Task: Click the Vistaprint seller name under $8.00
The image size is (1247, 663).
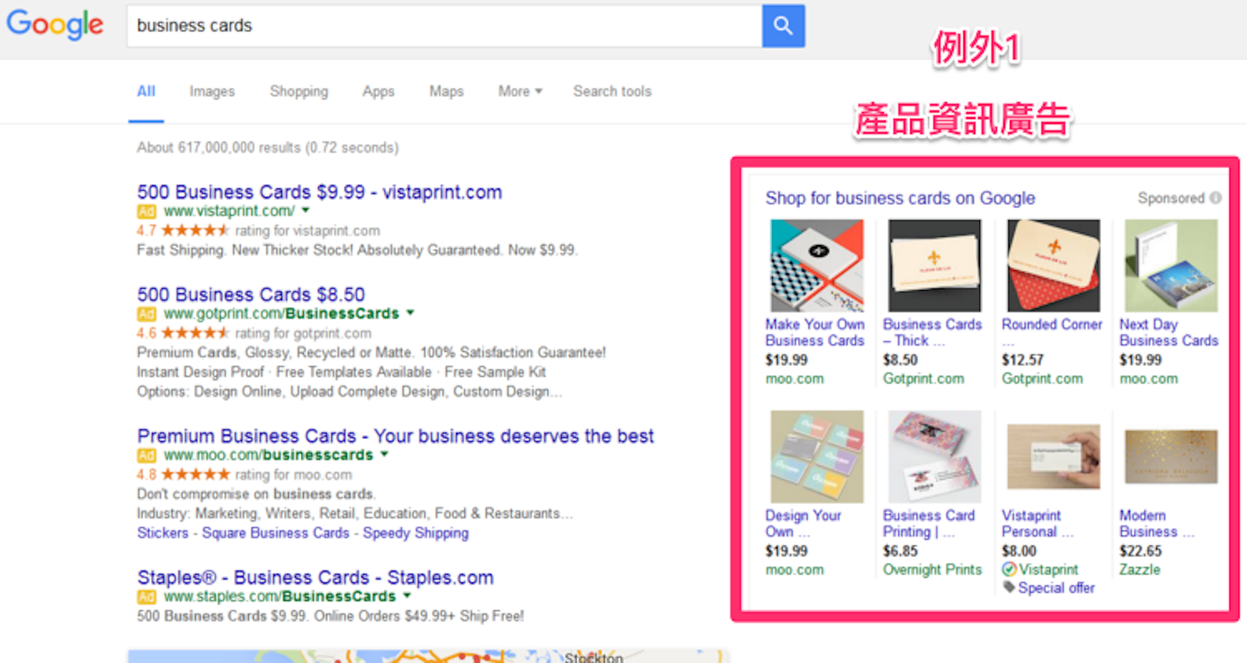Action: pyautogui.click(x=1049, y=570)
